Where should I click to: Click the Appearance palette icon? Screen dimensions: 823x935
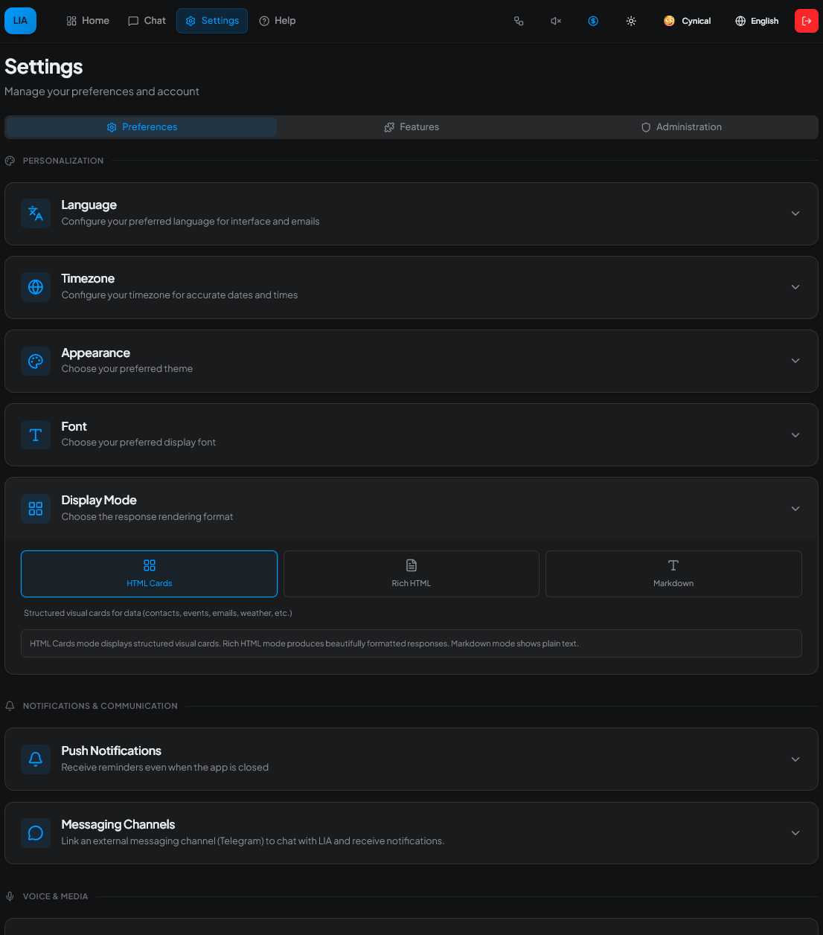pos(36,361)
